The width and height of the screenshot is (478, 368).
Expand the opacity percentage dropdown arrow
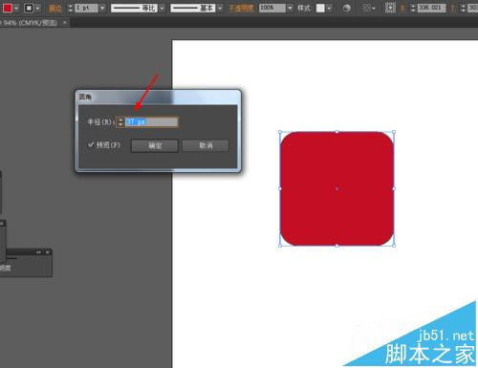(290, 8)
